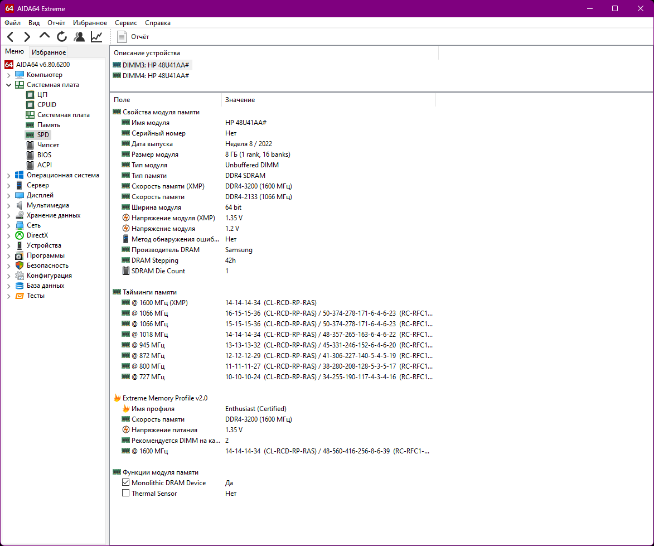This screenshot has width=654, height=546.
Task: Switch to the Избранное sidebar tab
Action: tap(49, 52)
